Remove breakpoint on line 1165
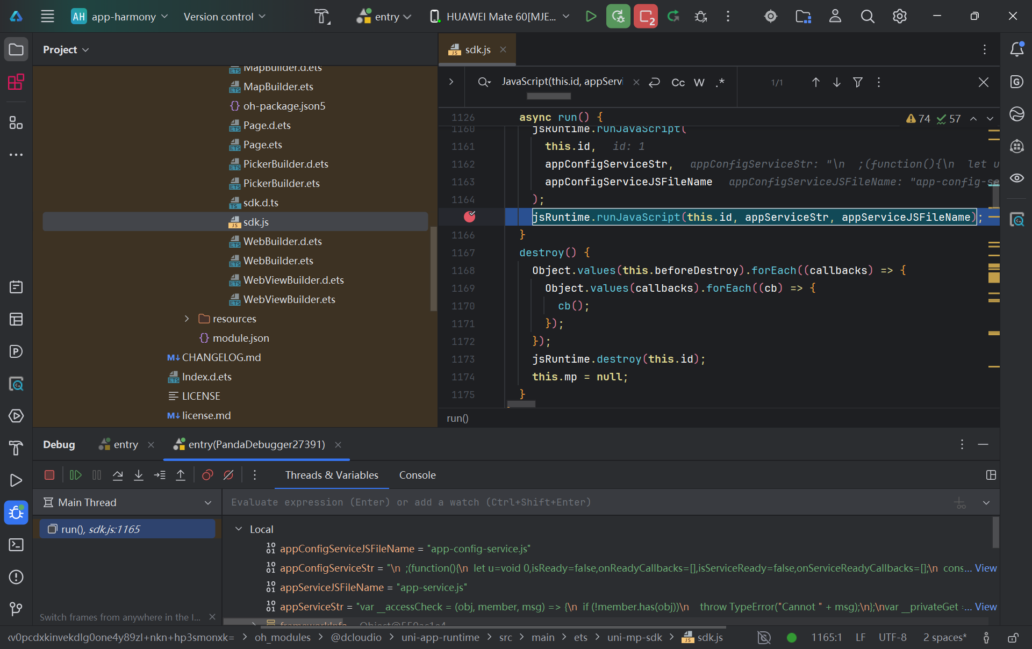1032x649 pixels. (x=470, y=217)
